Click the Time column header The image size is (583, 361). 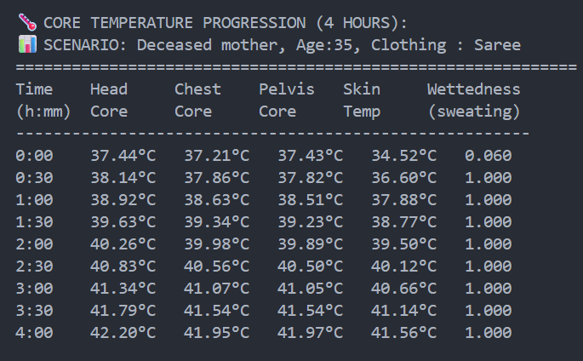(x=34, y=89)
